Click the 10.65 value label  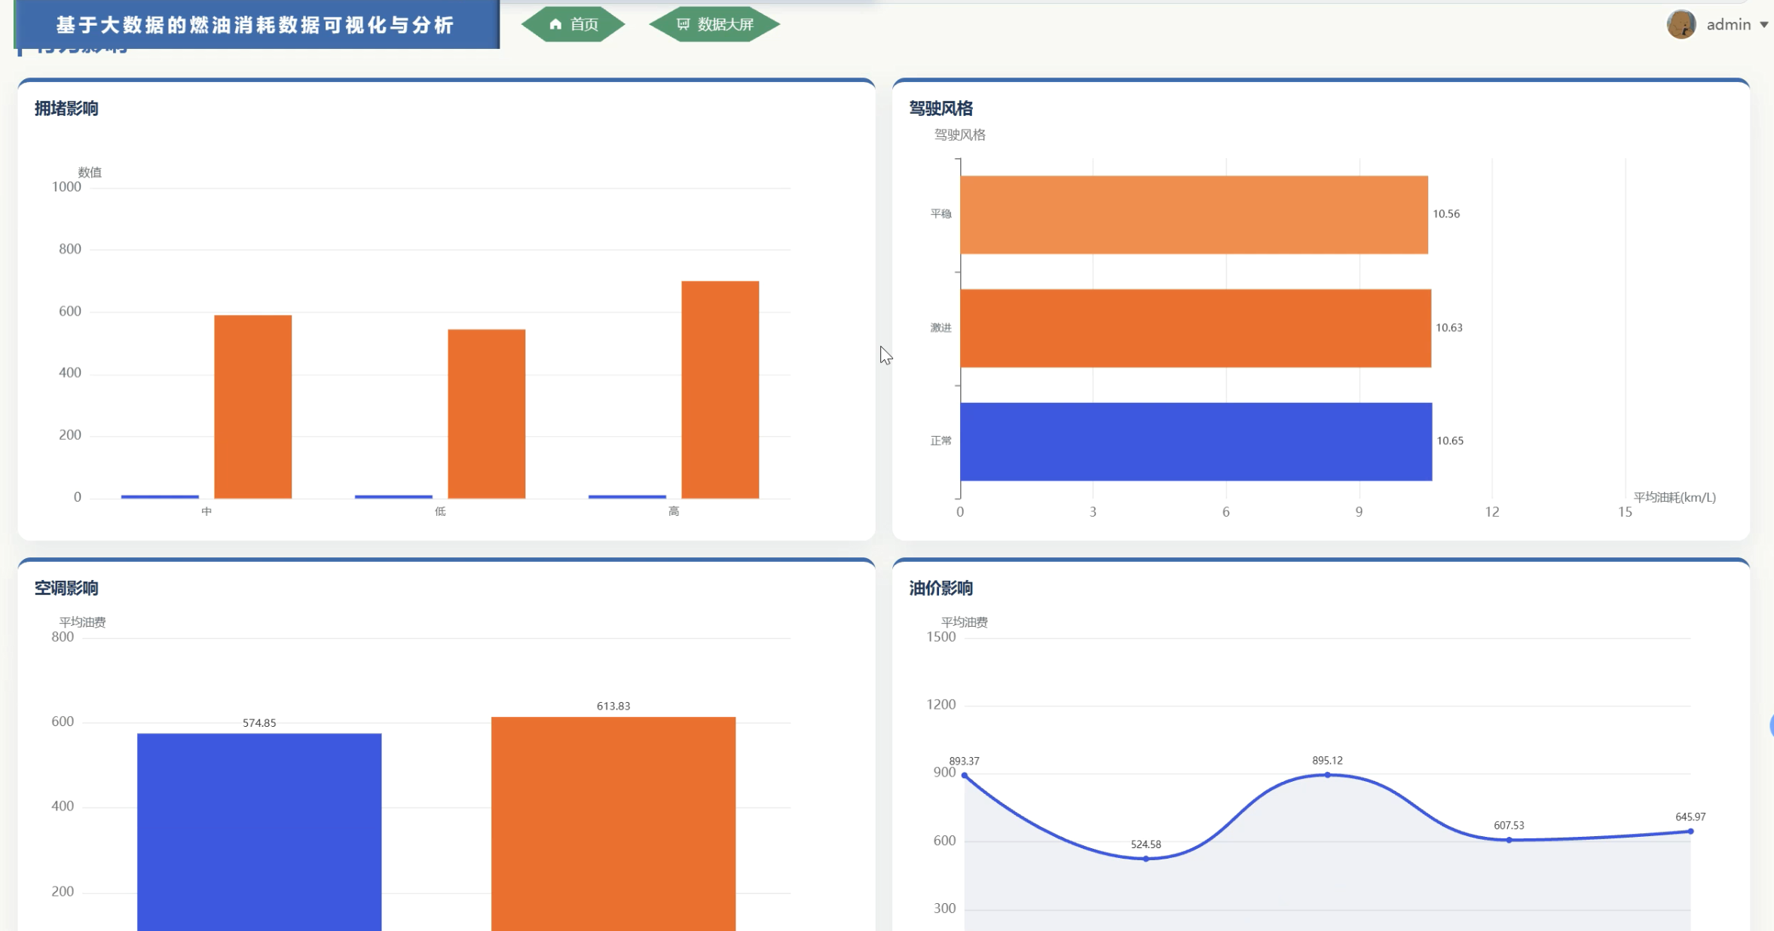click(x=1450, y=441)
